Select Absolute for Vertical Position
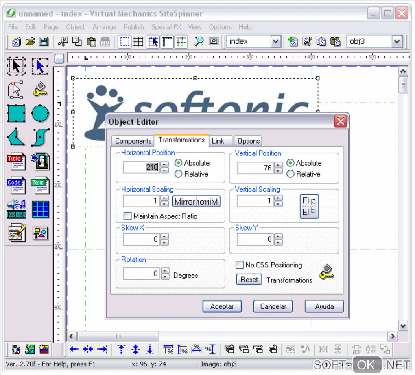The height and width of the screenshot is (375, 415). click(290, 163)
